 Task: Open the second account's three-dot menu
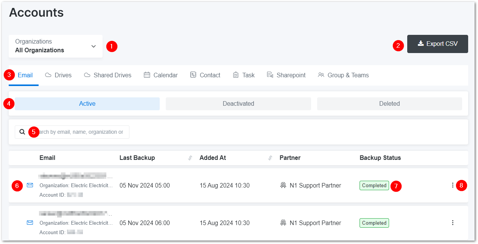tap(453, 223)
